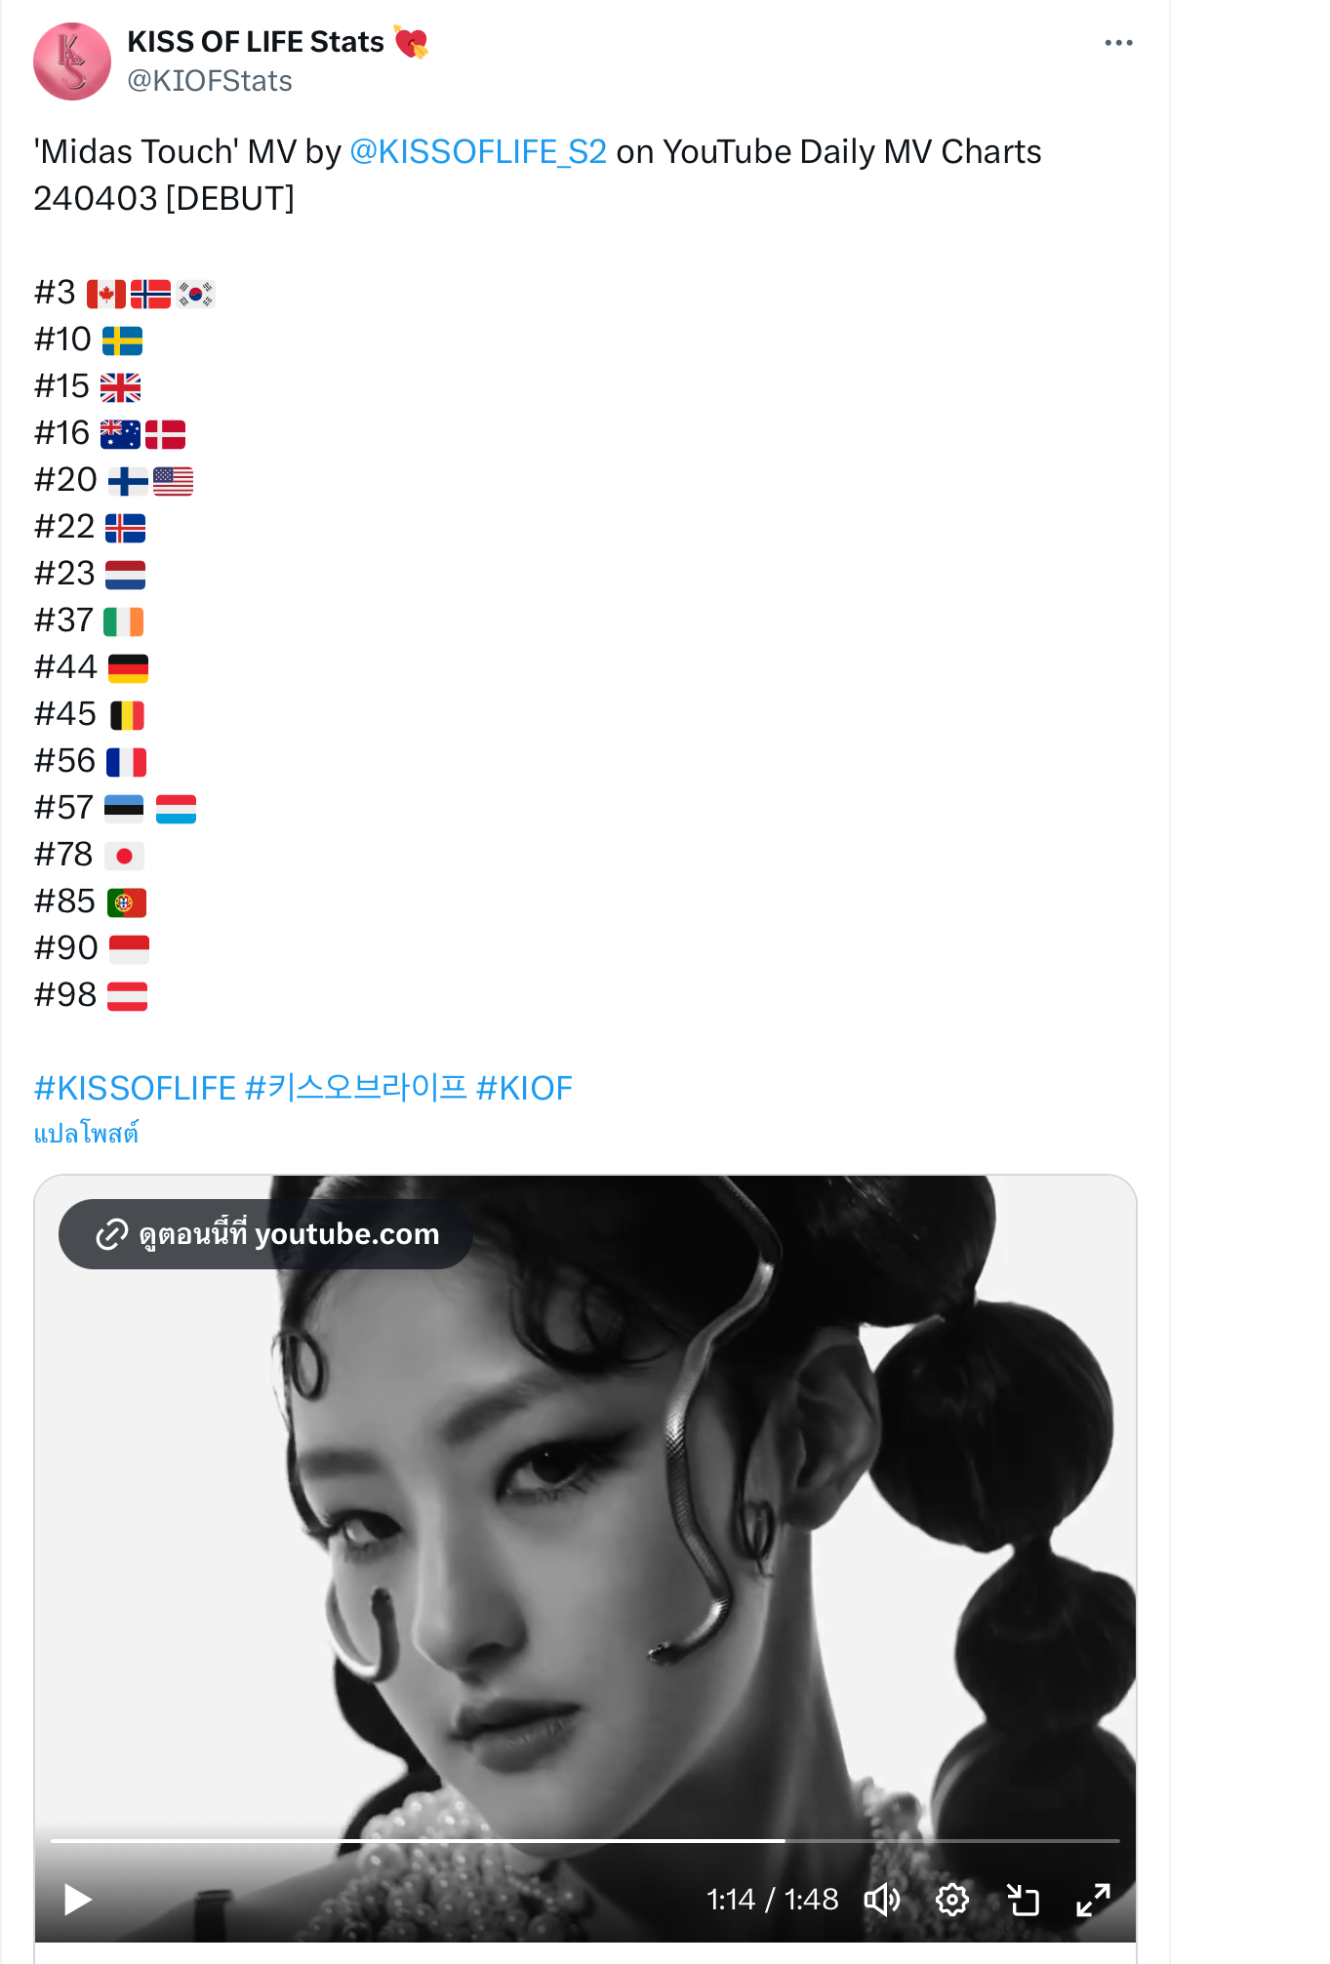The image size is (1330, 1964).
Task: Open the @KISSOFLIFE_S2 mention
Action: click(478, 152)
